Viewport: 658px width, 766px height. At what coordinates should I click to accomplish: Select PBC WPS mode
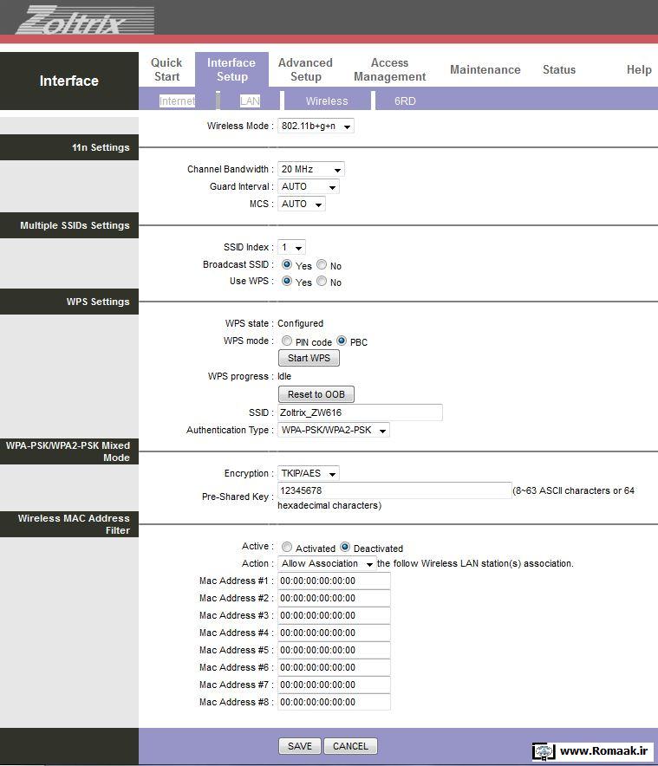point(342,341)
